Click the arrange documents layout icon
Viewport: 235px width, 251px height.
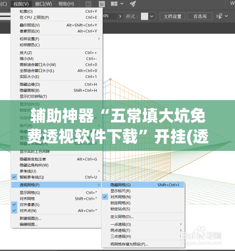(114, 4)
